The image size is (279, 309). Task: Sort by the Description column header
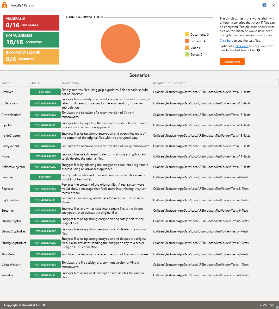point(106,83)
